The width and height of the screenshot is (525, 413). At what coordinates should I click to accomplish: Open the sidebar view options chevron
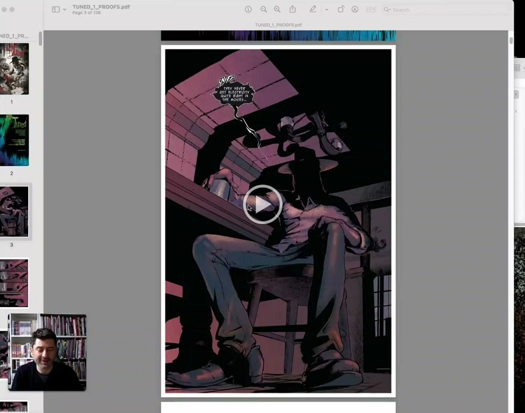point(65,10)
